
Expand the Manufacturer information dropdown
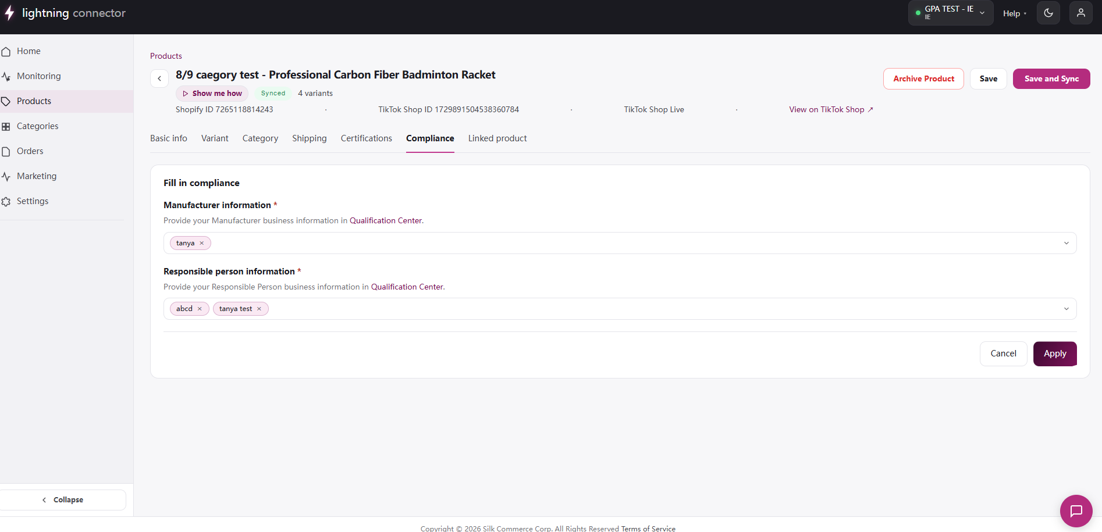[x=1067, y=243]
